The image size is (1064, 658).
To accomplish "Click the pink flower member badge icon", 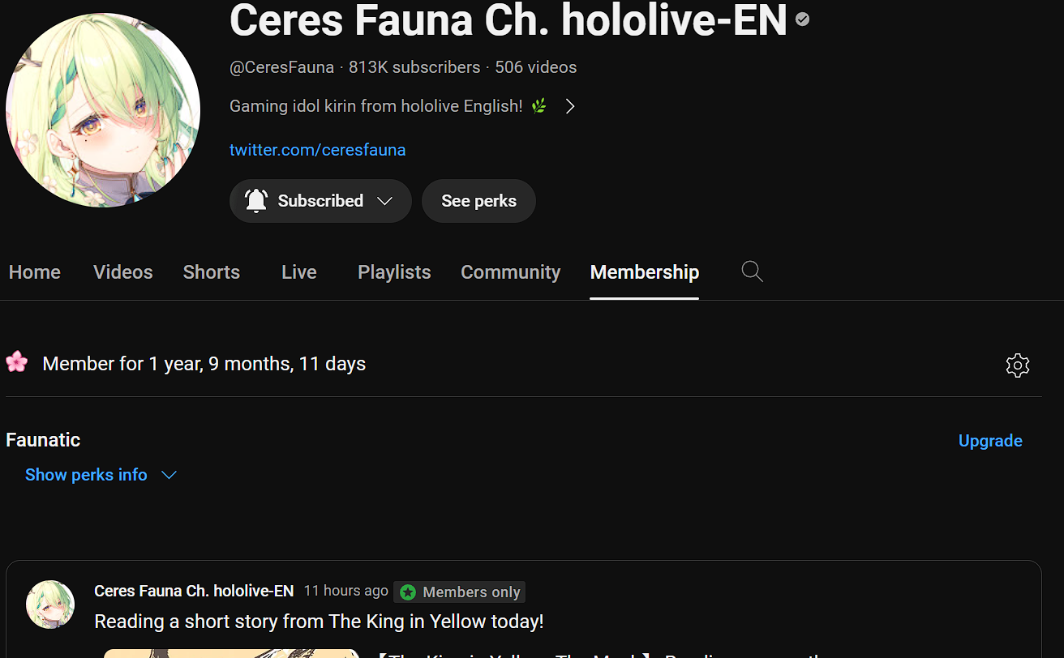I will click(17, 362).
